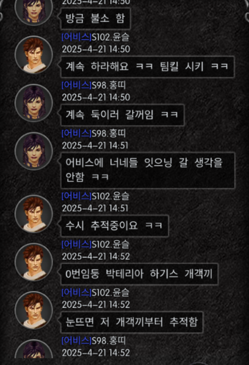Select the "방금 불소 함" chat bubble

coord(96,19)
